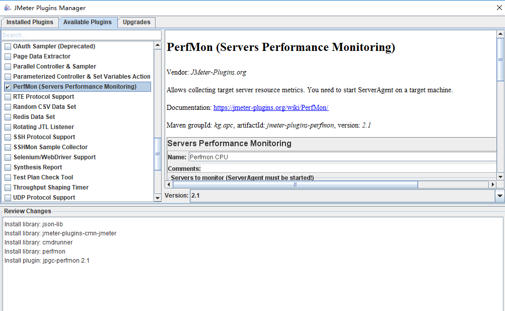505x311 pixels.
Task: Check OAuth Sampler (Deprecated) checkbox
Action: [8, 46]
